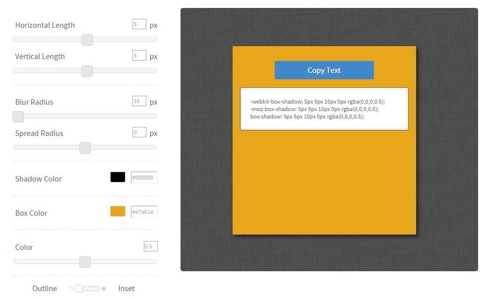Click the Vertical Length slider handle

tap(87, 71)
